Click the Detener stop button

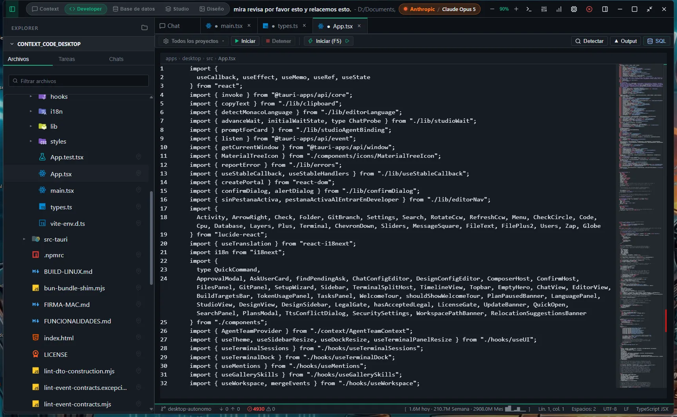[278, 41]
